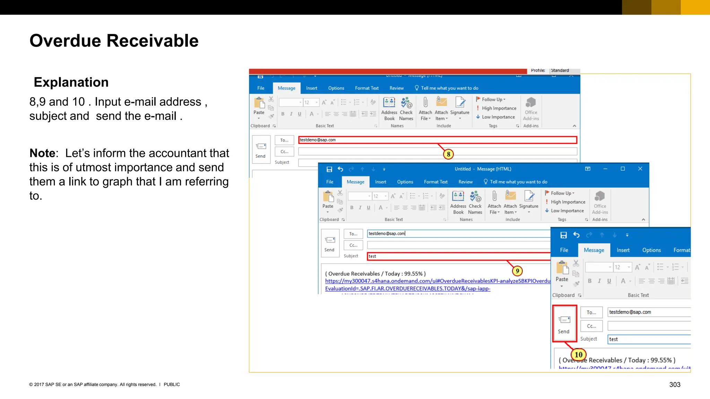Click the To... button in back window
This screenshot has height=399, width=710.
pyautogui.click(x=284, y=140)
